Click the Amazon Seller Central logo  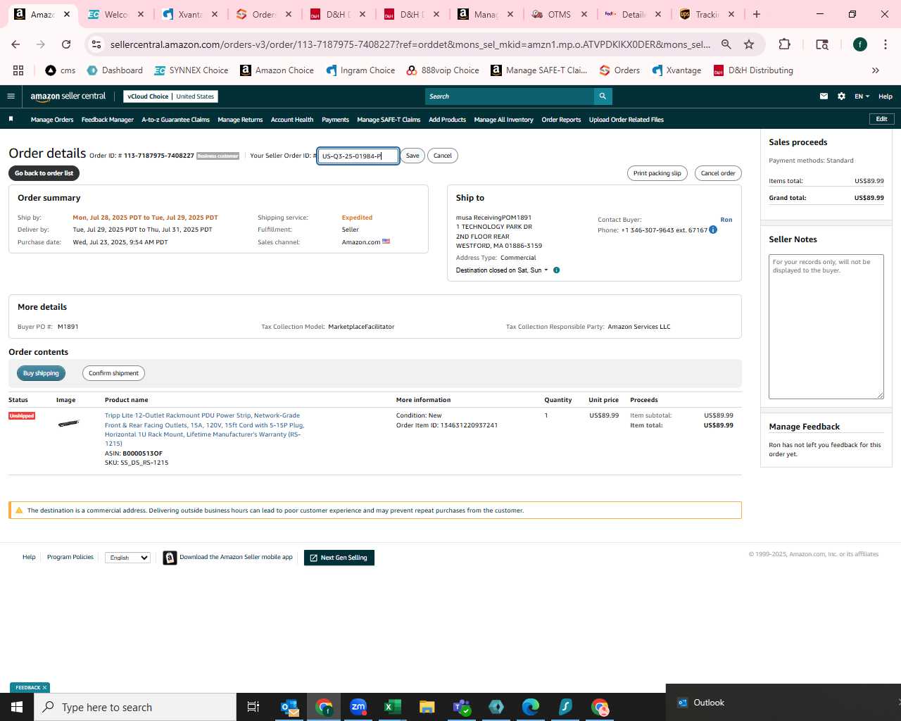68,96
